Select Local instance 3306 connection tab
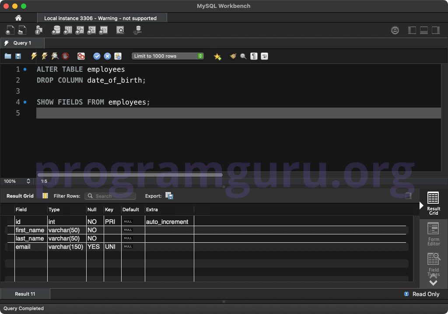Viewport: 448px width, 314px height. pyautogui.click(x=102, y=18)
